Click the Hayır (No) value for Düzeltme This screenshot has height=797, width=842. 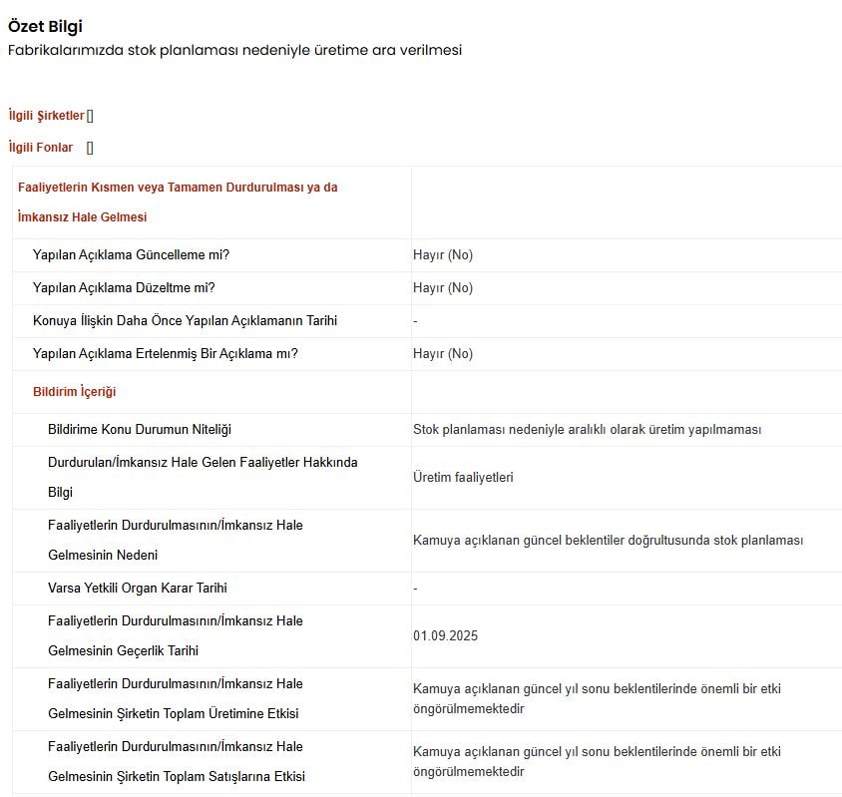443,288
